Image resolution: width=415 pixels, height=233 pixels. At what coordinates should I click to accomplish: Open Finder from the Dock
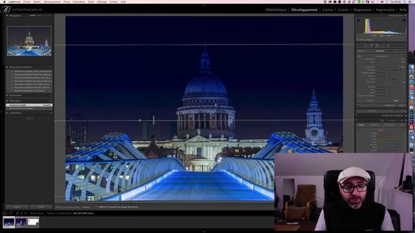(412, 67)
